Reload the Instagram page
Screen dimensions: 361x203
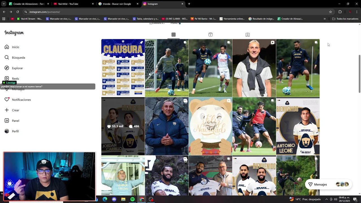pyautogui.click(x=17, y=12)
